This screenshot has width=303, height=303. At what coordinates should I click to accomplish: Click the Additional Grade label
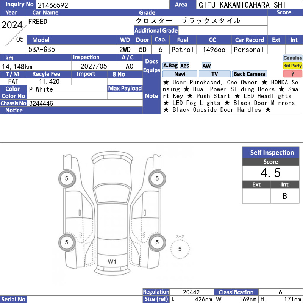pos(156,30)
